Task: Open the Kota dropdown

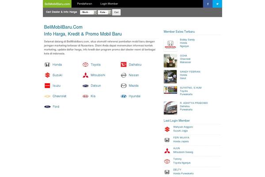Action: 104,12
